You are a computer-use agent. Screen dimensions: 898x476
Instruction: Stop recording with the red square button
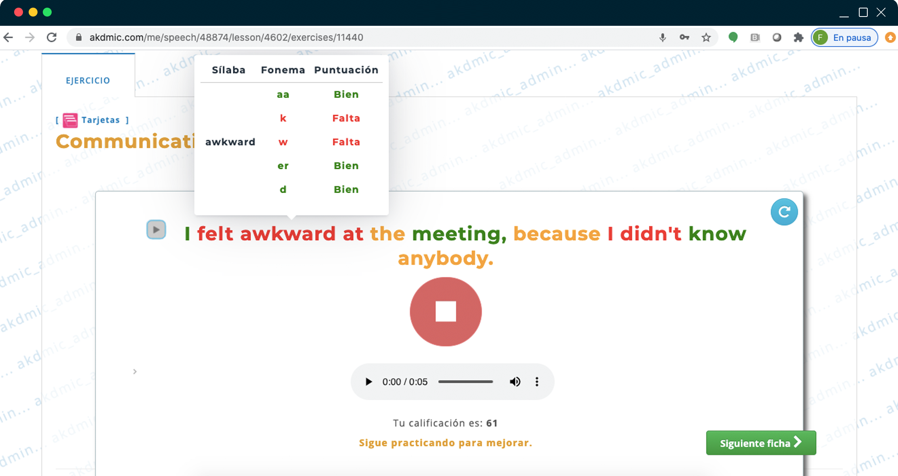(446, 311)
